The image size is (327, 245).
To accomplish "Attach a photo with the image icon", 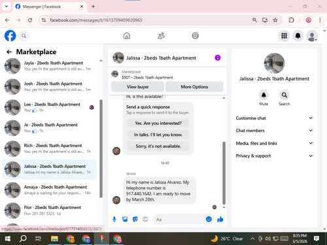I will tap(125, 220).
